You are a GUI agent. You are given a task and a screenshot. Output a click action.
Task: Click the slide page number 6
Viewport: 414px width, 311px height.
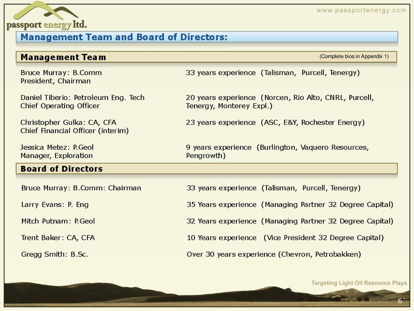(400, 301)
